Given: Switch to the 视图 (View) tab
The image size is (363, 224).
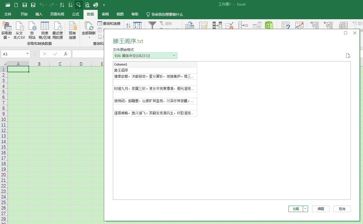Looking at the screenshot, I should [120, 14].
